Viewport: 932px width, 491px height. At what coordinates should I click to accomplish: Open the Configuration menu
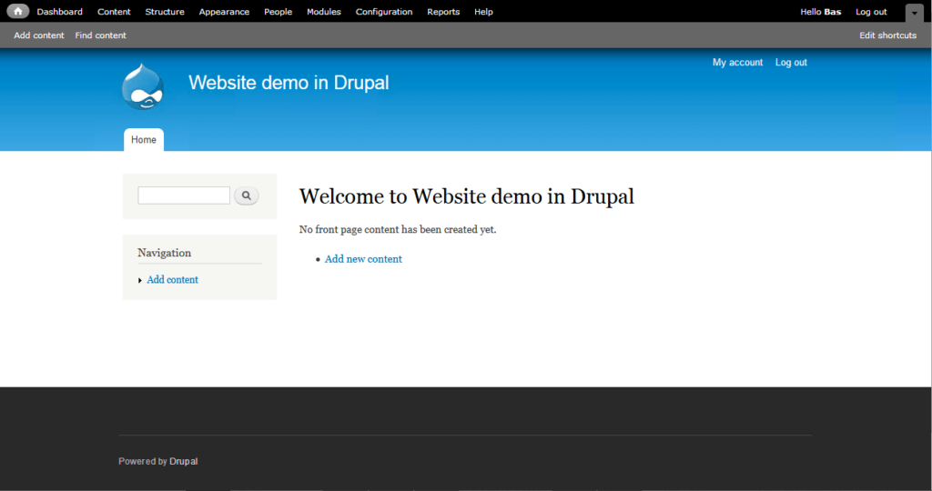[384, 12]
